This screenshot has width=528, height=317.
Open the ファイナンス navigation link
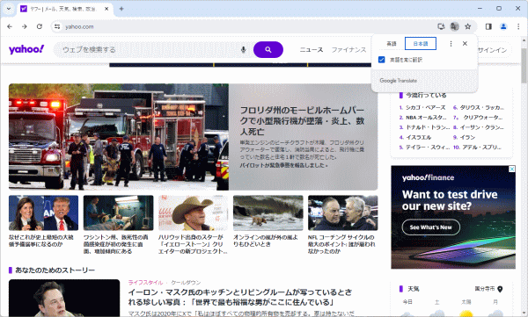(348, 50)
